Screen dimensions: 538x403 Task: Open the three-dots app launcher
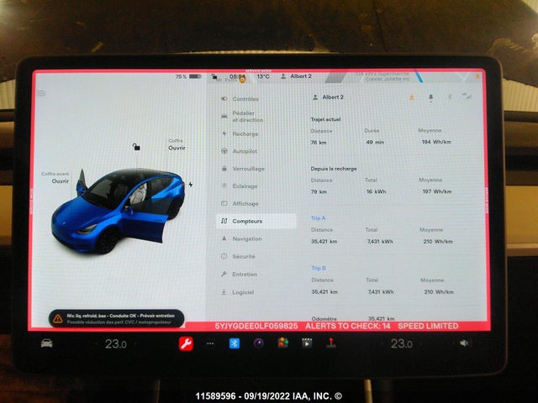pos(210,343)
